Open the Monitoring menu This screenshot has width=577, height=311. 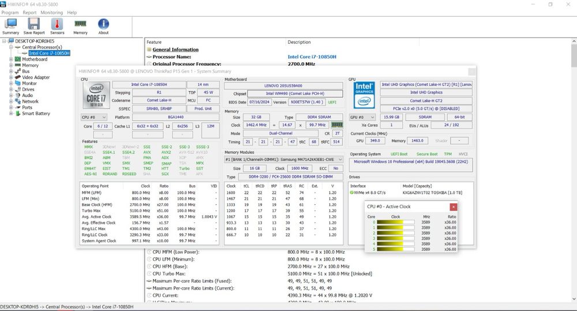[x=52, y=12]
